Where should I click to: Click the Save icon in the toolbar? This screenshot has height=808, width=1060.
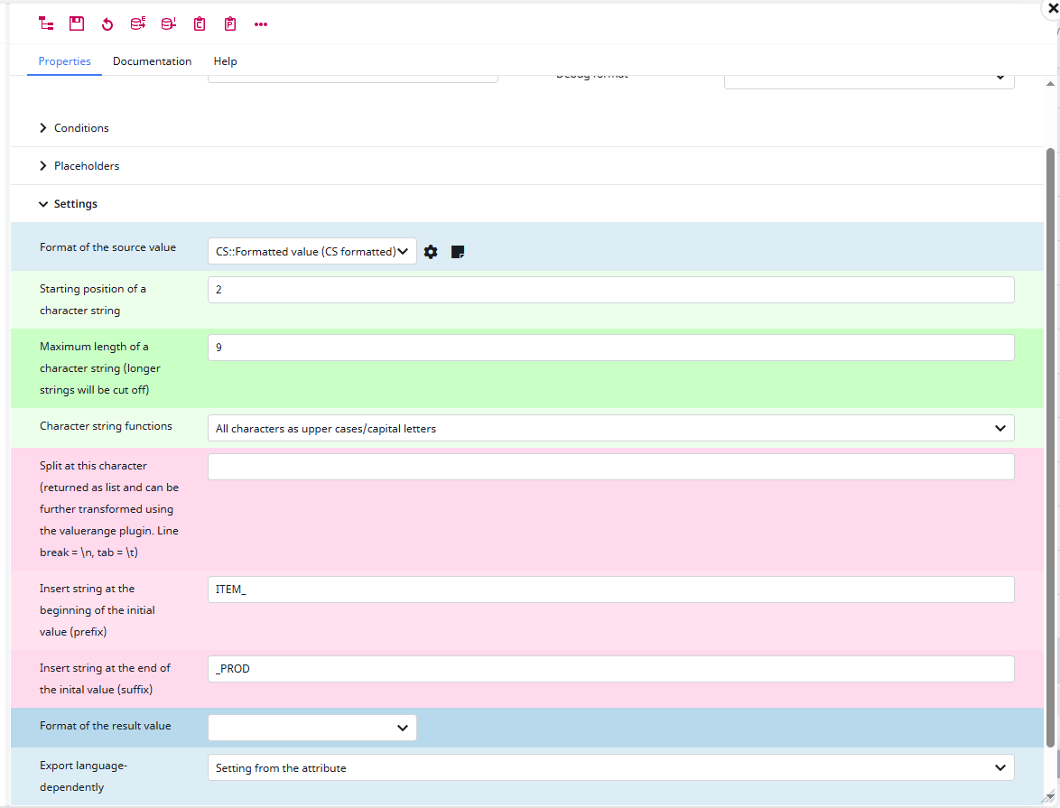[77, 23]
